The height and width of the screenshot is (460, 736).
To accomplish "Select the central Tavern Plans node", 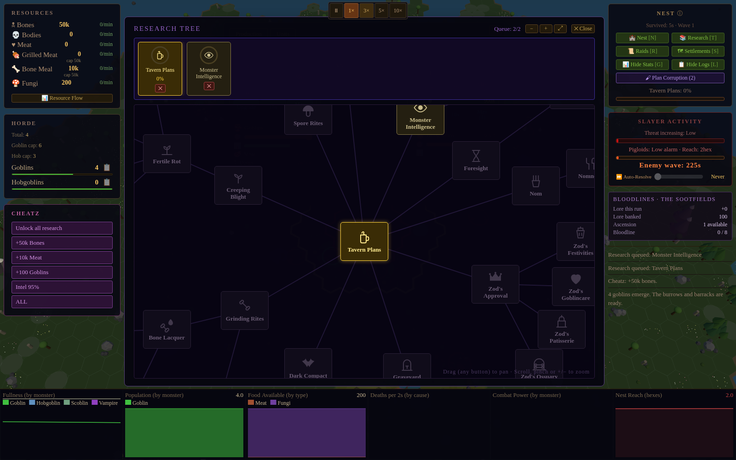I will (x=364, y=241).
